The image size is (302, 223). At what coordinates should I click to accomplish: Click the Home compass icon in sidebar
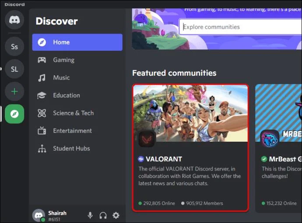tap(42, 42)
